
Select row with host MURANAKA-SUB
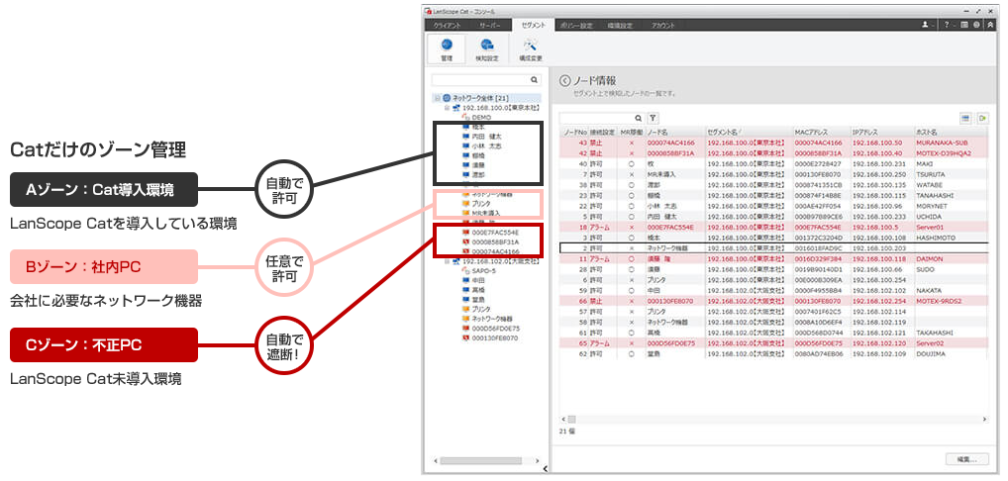point(773,143)
